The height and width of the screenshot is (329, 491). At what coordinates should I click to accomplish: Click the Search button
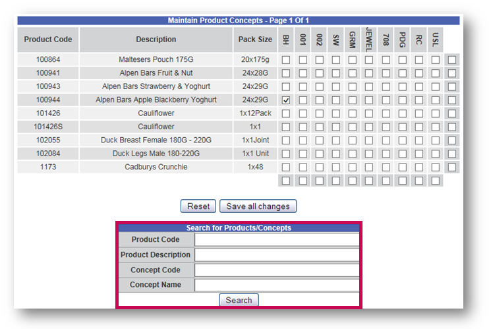tap(239, 300)
